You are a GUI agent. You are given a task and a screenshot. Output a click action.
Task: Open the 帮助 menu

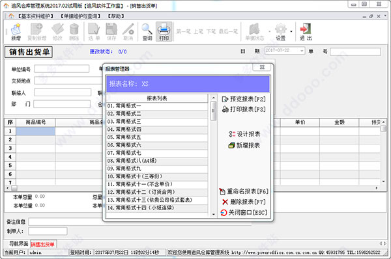coord(116,16)
